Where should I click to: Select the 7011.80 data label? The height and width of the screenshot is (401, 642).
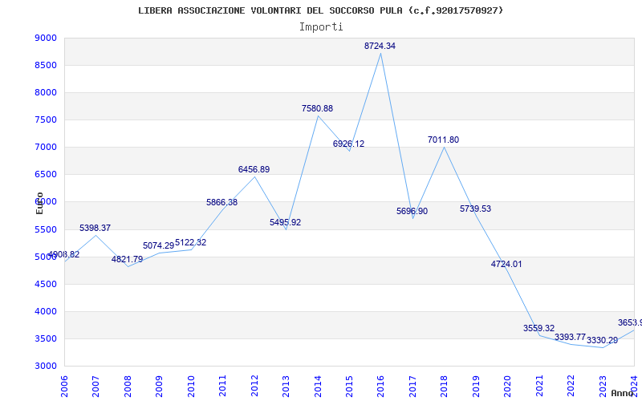pyautogui.click(x=444, y=140)
